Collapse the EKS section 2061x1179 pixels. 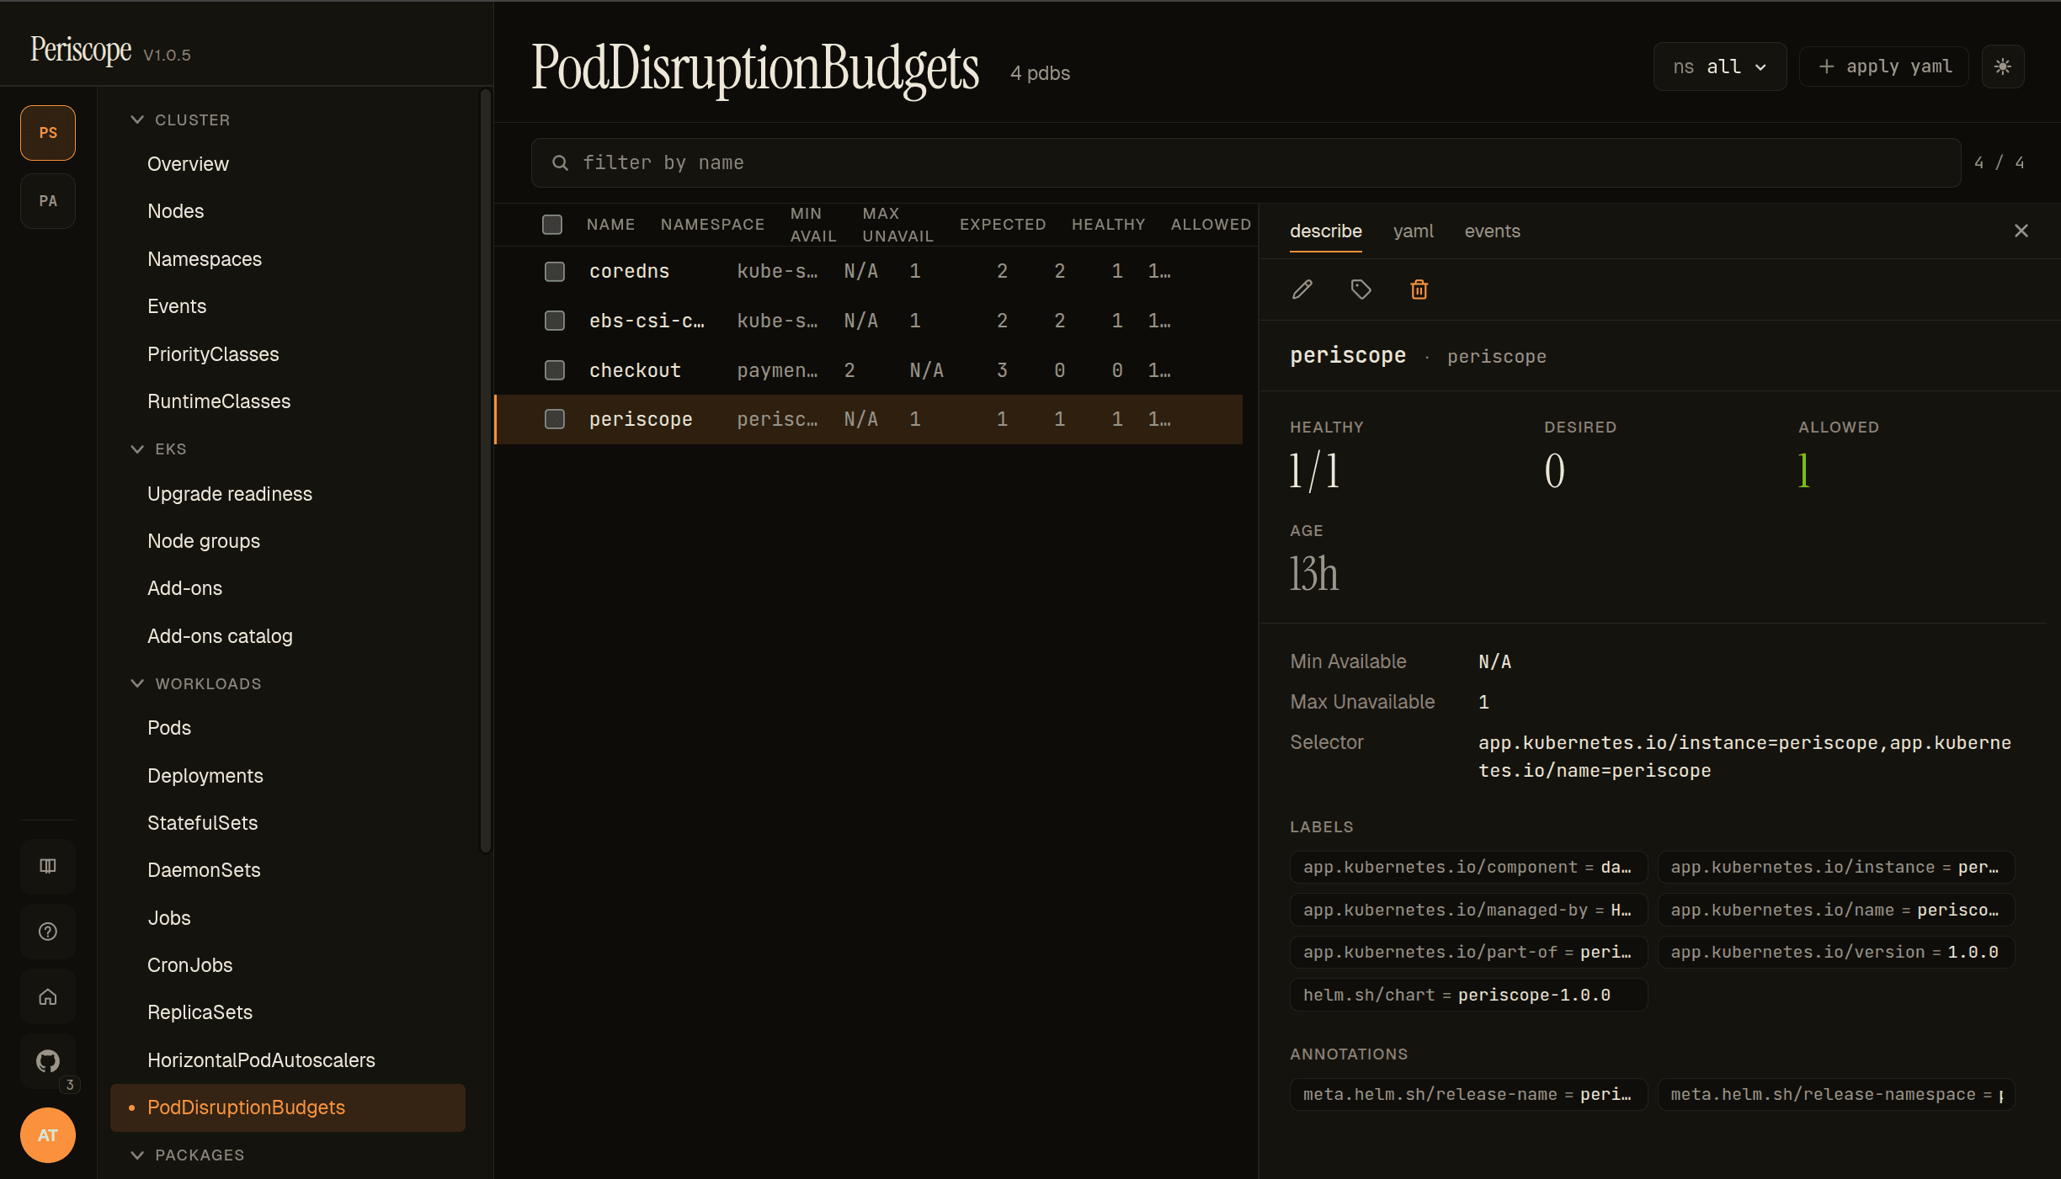click(x=158, y=449)
